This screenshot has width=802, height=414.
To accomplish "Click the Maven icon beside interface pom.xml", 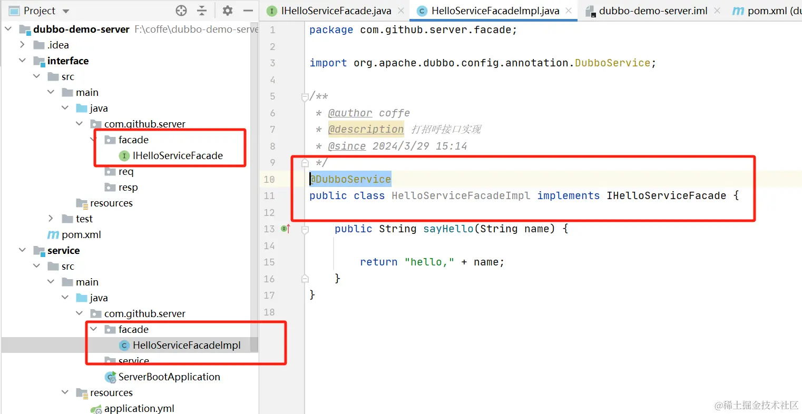I will tap(53, 235).
